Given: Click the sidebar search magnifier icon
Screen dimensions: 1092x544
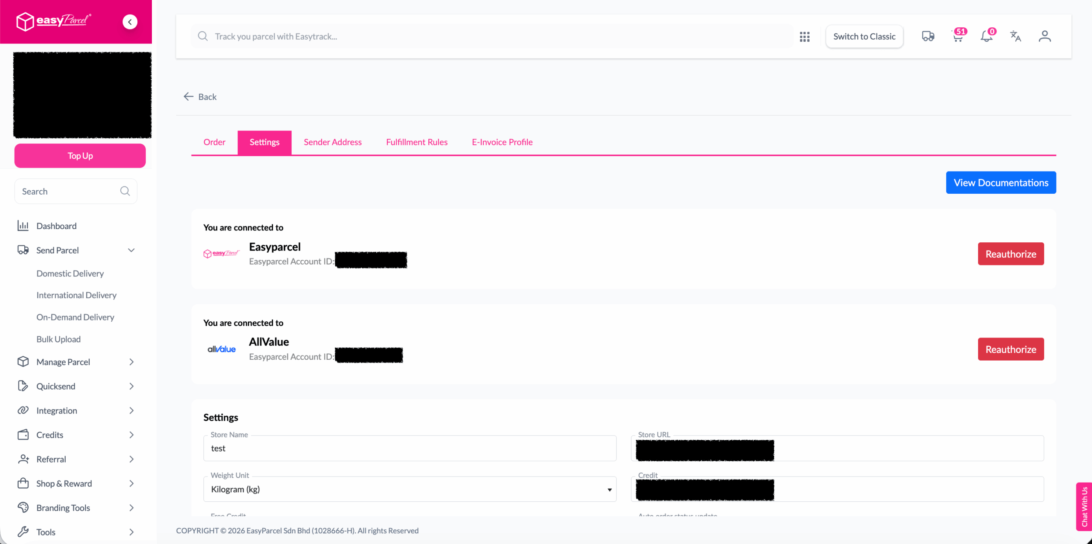Looking at the screenshot, I should pyautogui.click(x=125, y=191).
